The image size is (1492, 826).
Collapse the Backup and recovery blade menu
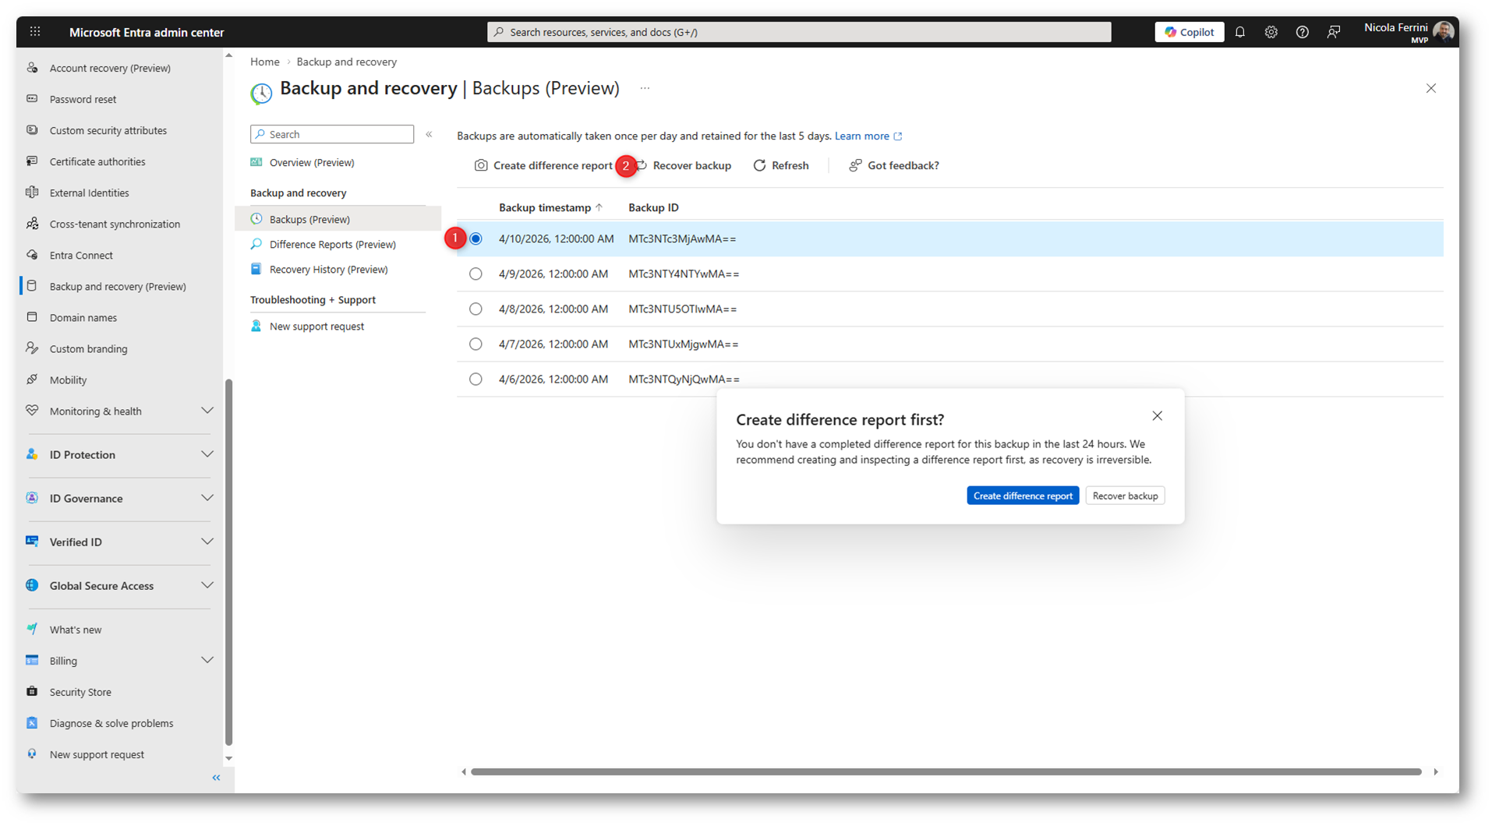pyautogui.click(x=429, y=134)
